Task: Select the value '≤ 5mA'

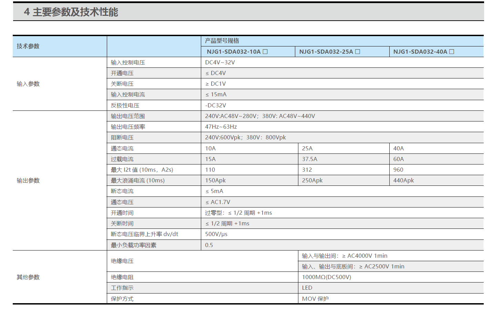Action: (214, 191)
